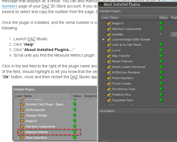Screen dimensions: 177x142
Task: Select the Map Transfer plugin name
Action: [x=121, y=56]
